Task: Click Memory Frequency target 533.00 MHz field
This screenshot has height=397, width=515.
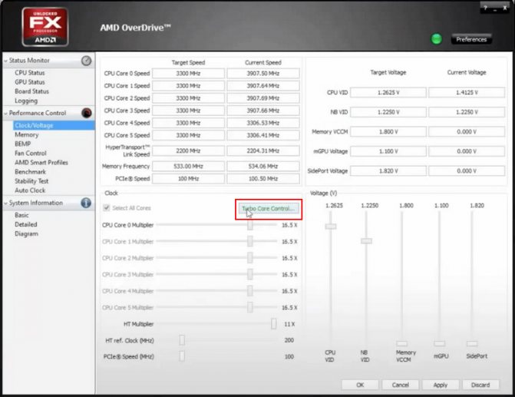Action: click(x=188, y=167)
